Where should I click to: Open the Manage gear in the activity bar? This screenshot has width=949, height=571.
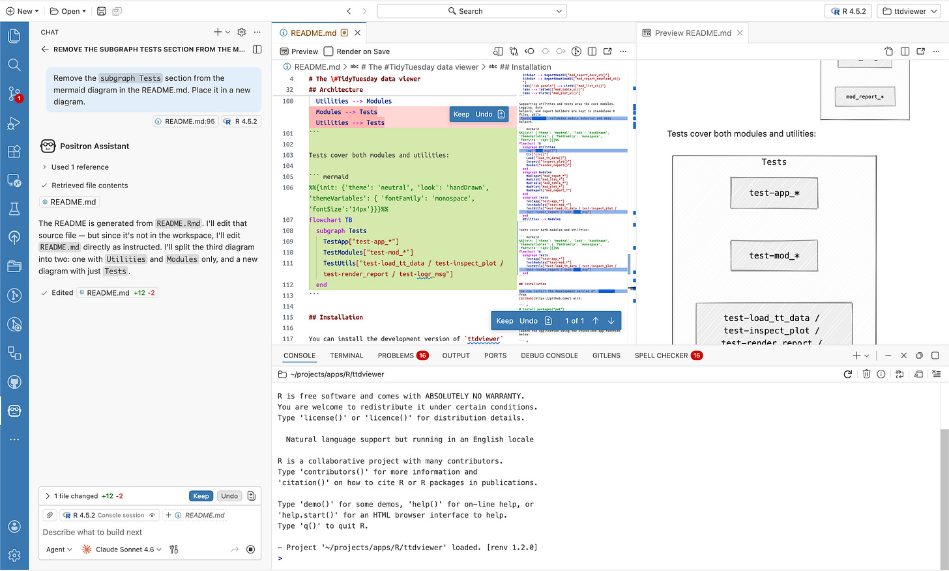coord(14,555)
